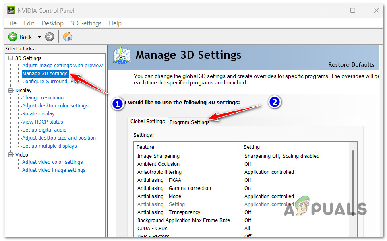Click Restore Defaults
This screenshot has width=387, height=241.
pos(351,65)
